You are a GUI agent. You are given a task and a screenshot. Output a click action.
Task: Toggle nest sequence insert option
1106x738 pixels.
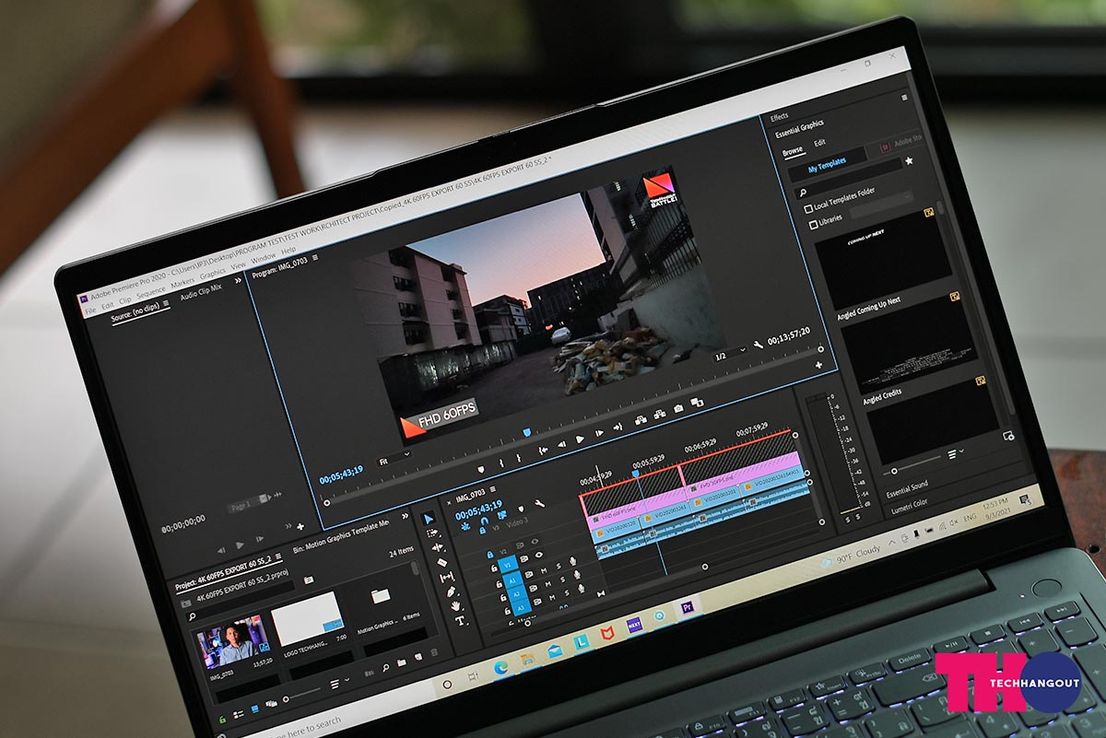click(465, 526)
